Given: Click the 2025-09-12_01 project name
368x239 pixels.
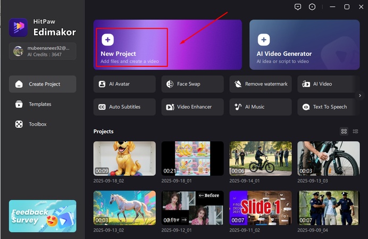Looking at the screenshot, I should pos(177,231).
